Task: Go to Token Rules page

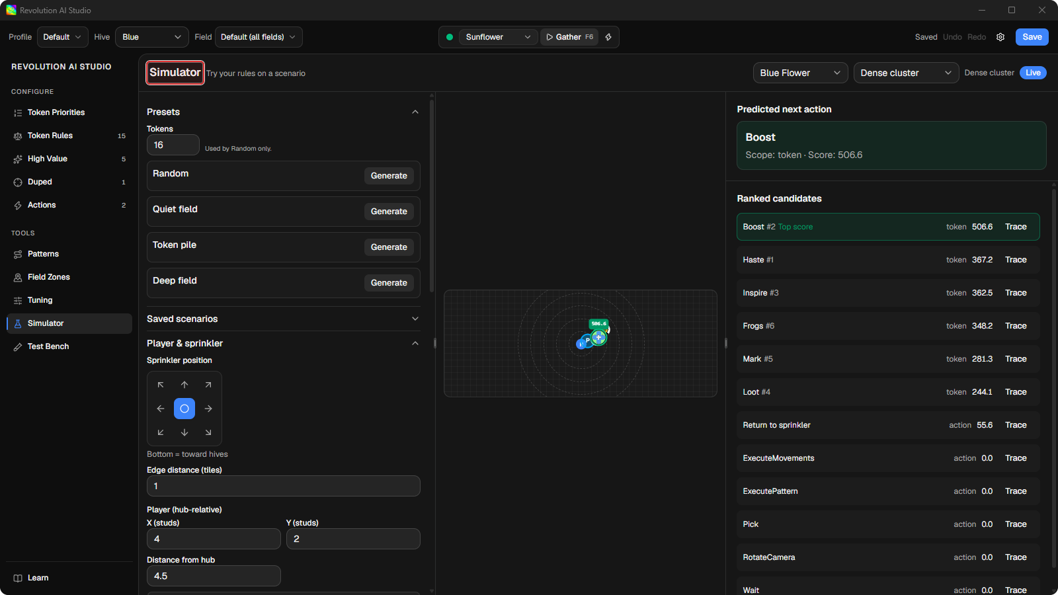Action: click(69, 136)
